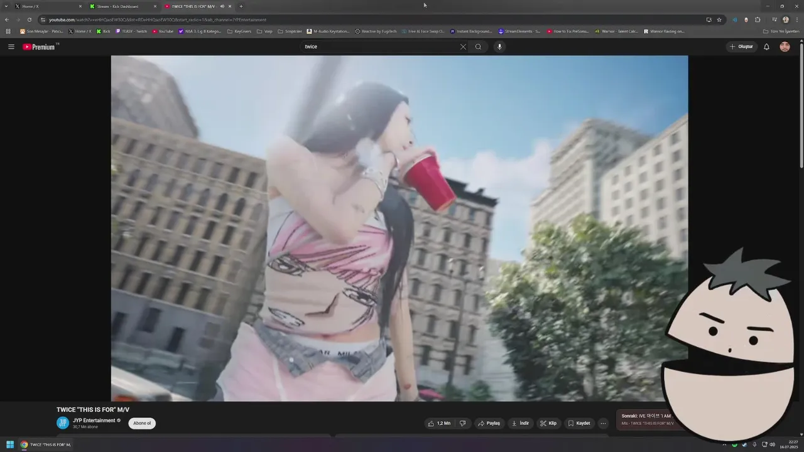The width and height of the screenshot is (804, 452).
Task: Like the video with 1,2 Mn thumbs up
Action: click(x=439, y=423)
